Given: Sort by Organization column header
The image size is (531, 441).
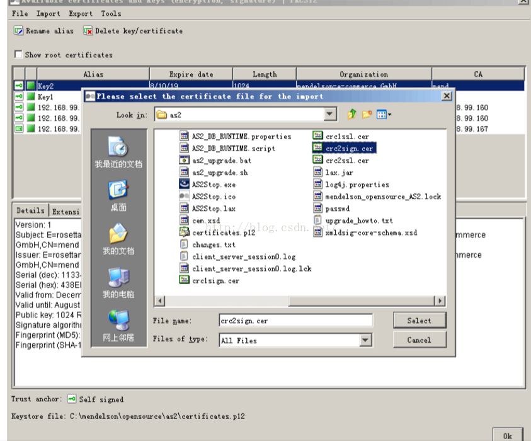Looking at the screenshot, I should tap(364, 74).
